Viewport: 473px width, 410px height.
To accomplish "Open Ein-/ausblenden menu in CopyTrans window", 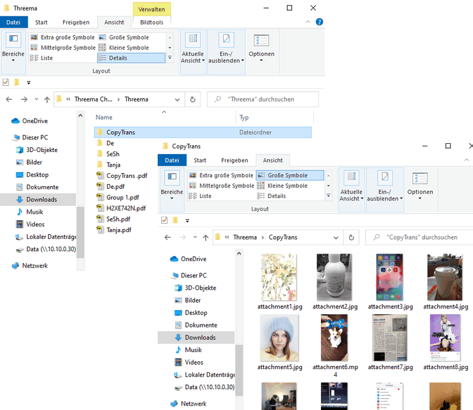I will click(385, 190).
